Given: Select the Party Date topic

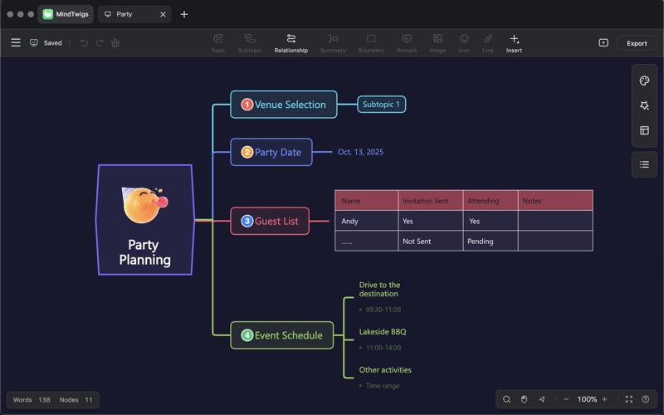Looking at the screenshot, I should tap(271, 152).
